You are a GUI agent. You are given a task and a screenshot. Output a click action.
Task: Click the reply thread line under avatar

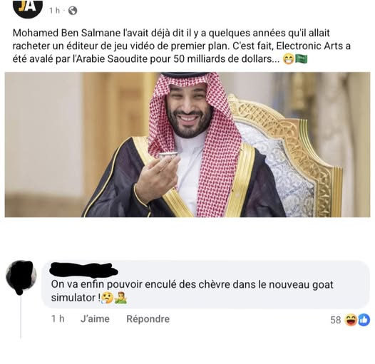(x=21, y=317)
